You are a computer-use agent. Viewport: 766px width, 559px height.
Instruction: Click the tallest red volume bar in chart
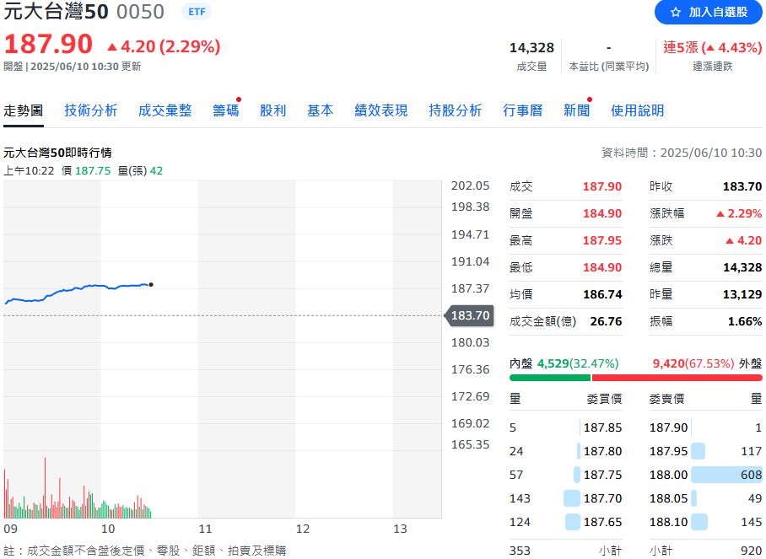point(45,487)
